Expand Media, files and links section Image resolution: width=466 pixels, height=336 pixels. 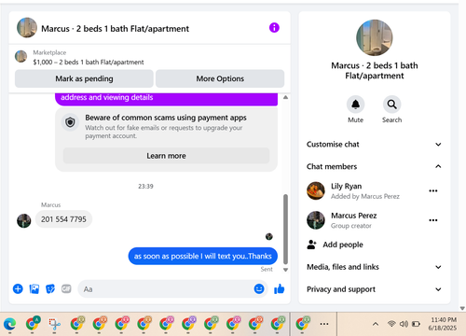(374, 267)
